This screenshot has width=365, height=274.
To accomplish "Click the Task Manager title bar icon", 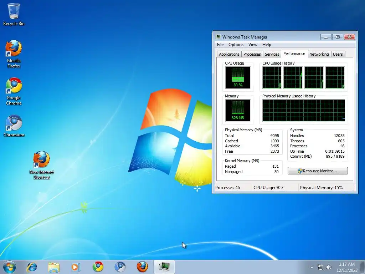I will 218,37.
